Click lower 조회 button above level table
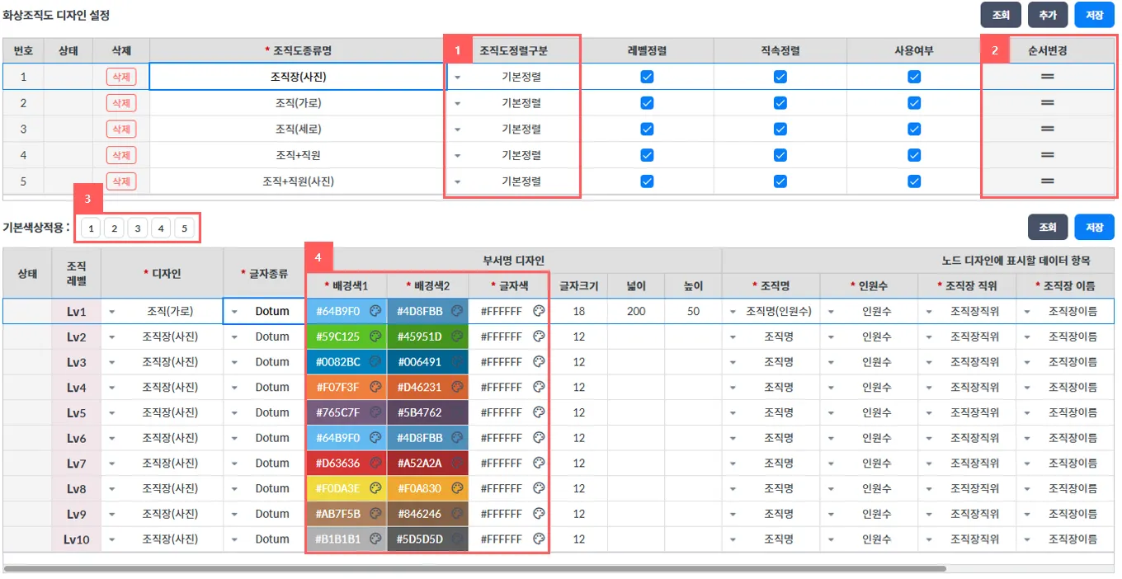The height and width of the screenshot is (579, 1122). pyautogui.click(x=1048, y=227)
